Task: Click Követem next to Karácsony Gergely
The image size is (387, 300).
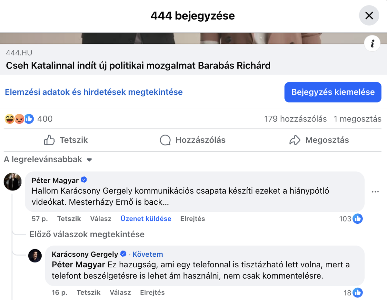Action: 148,254
